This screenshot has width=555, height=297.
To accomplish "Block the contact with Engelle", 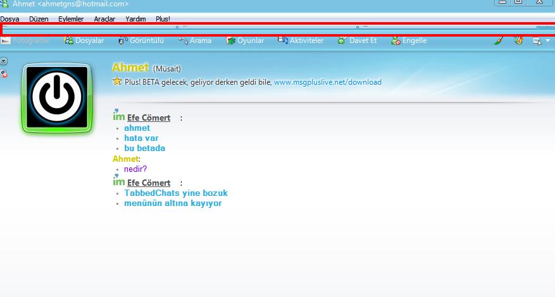I will coord(409,40).
